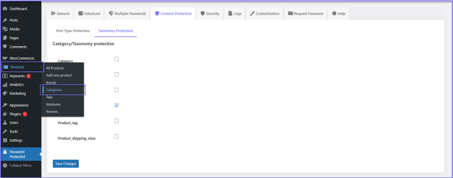Click the Dashboard icon in sidebar
This screenshot has height=178, width=453.
click(x=5, y=8)
